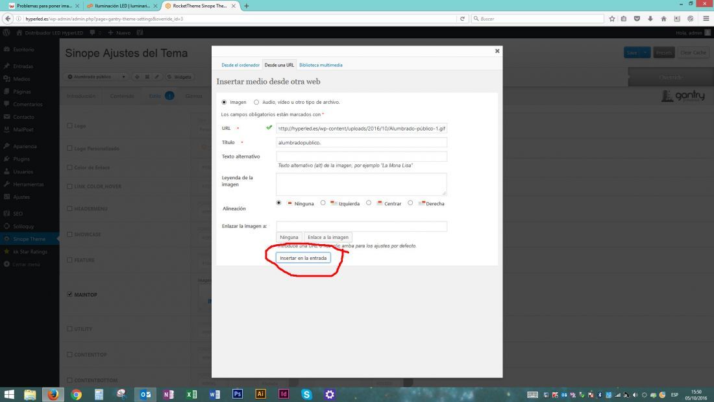Open Medios in the WordPress sidebar

21,79
